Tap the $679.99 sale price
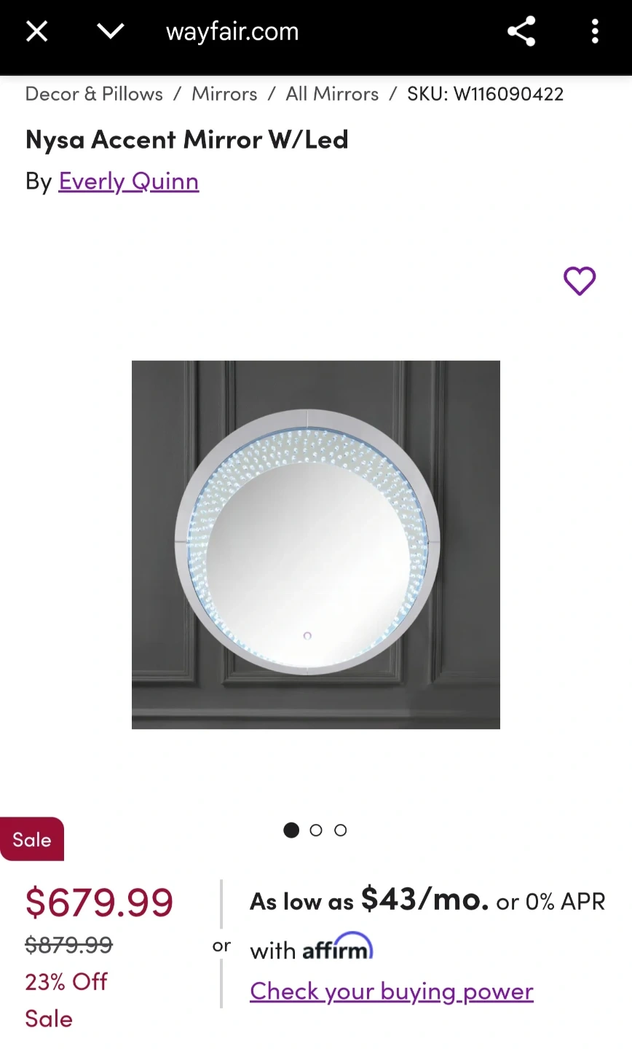 click(x=99, y=902)
